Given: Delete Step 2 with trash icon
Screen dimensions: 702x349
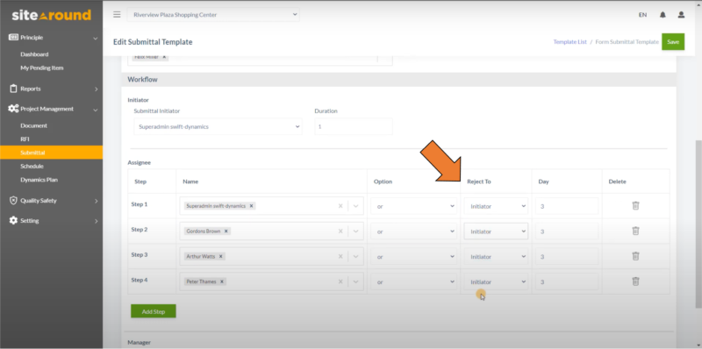Looking at the screenshot, I should (x=635, y=231).
